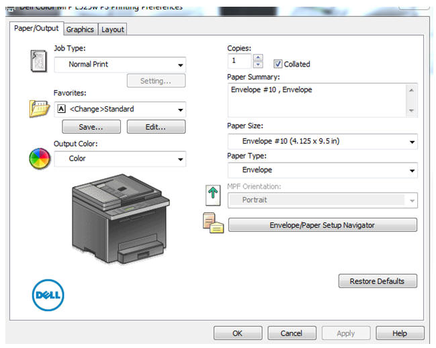Click the Save... favorites button
Screen dimensions: 436x348
91,127
